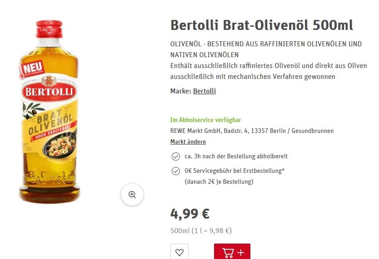Click the REWE Markt Badstr. 4 address text
Screen dimensions: 379x259
[252, 131]
